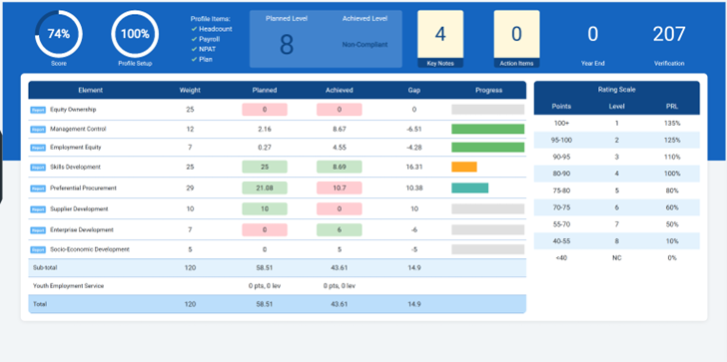Click the Year End value 0
This screenshot has height=362, width=727.
[x=592, y=34]
